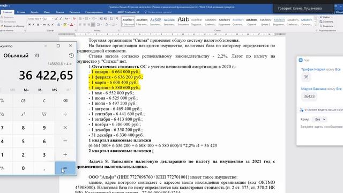343x193 pixels.
Task: Click Заменить button in editing group
Action: tap(326, 21)
